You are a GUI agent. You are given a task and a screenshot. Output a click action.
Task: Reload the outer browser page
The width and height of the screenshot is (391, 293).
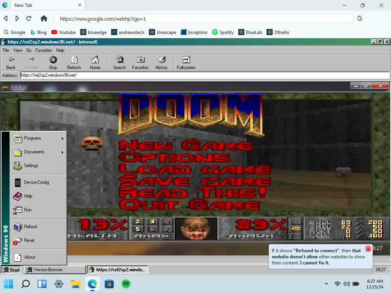(29, 18)
